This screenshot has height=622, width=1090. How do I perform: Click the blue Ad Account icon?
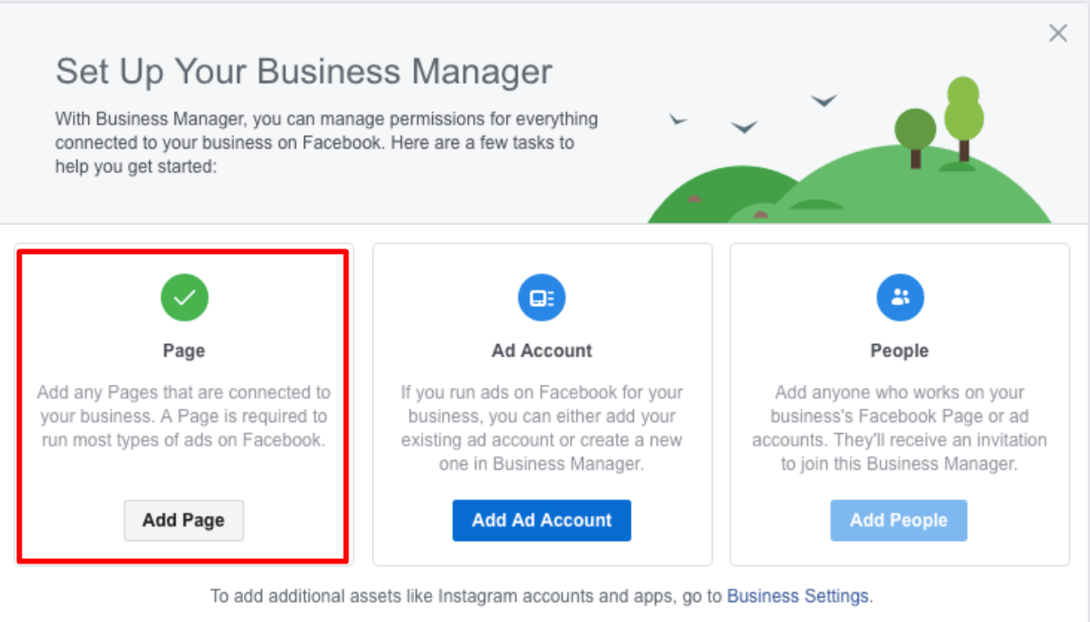(542, 297)
